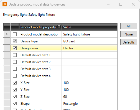Viewport: 140px width, 110px height.
Task: Maximize the Update product model data window
Action: (x=121, y=4)
